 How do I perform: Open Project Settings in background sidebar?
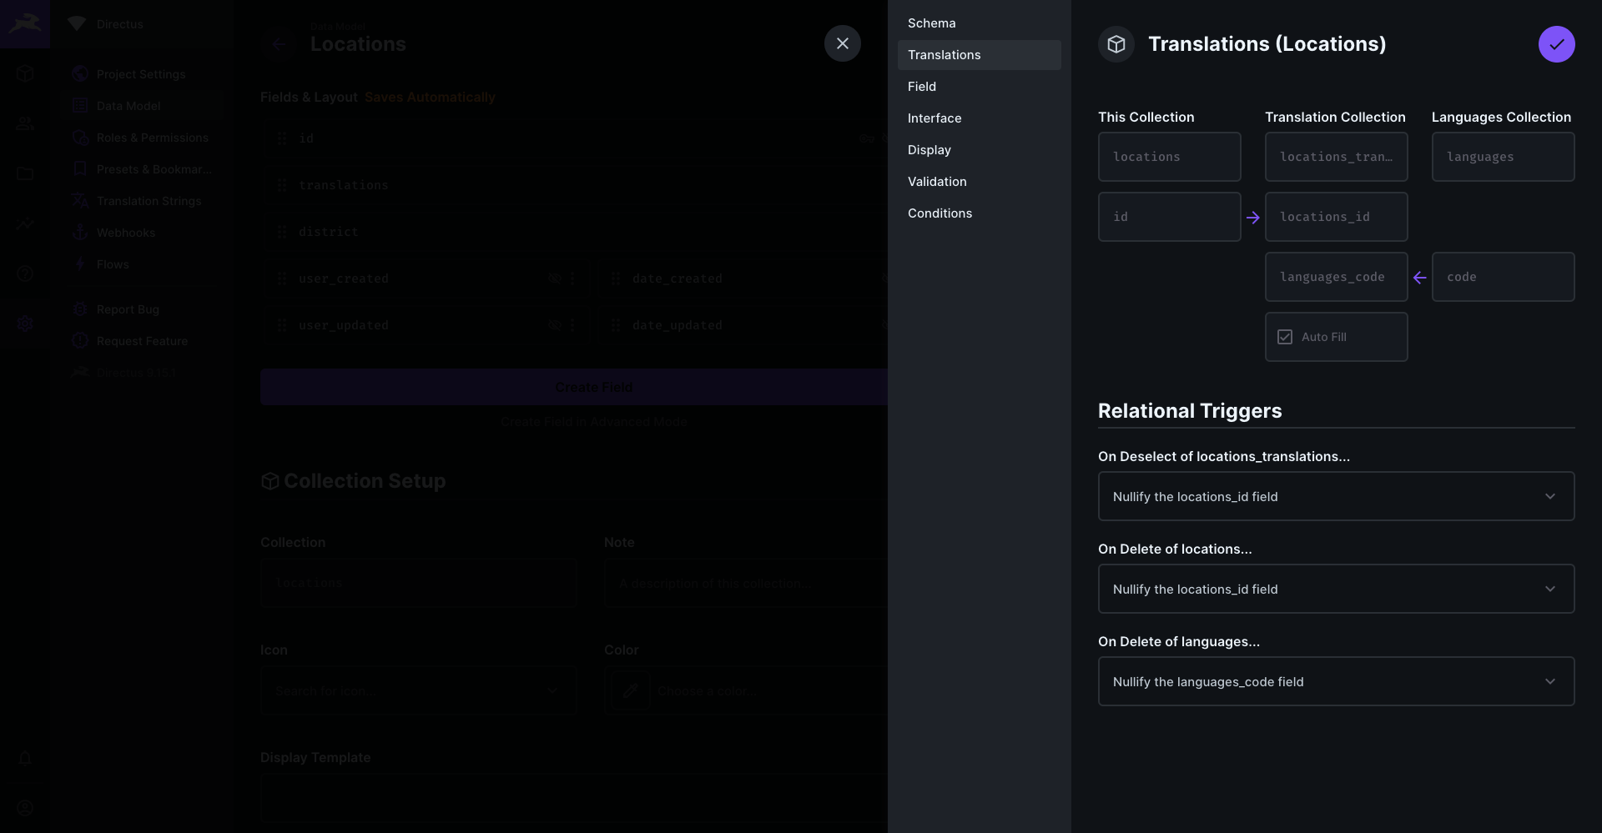point(142,74)
